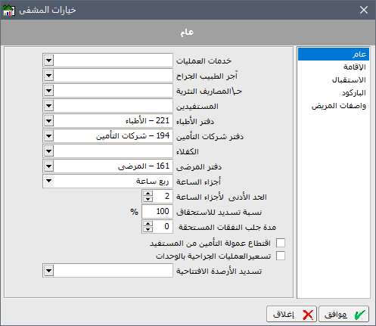The image size is (376, 326).
Task: Increase الحد الأدنى لأجزاء الساعة with up arrow
Action: coord(148,194)
